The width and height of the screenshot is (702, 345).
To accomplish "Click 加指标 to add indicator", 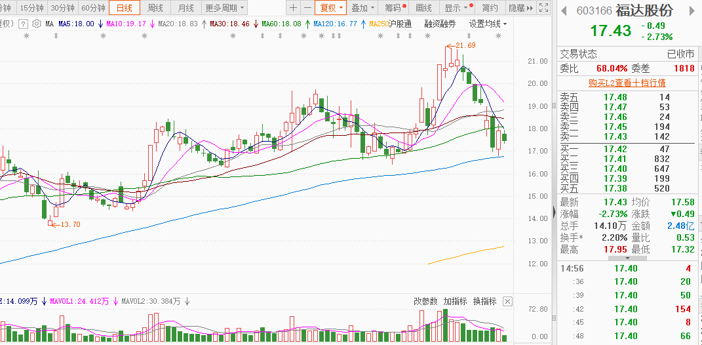I will pos(455,302).
